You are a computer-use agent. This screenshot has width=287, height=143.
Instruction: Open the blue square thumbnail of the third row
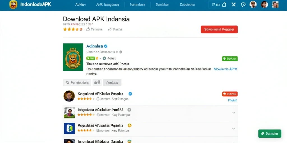tap(70, 128)
